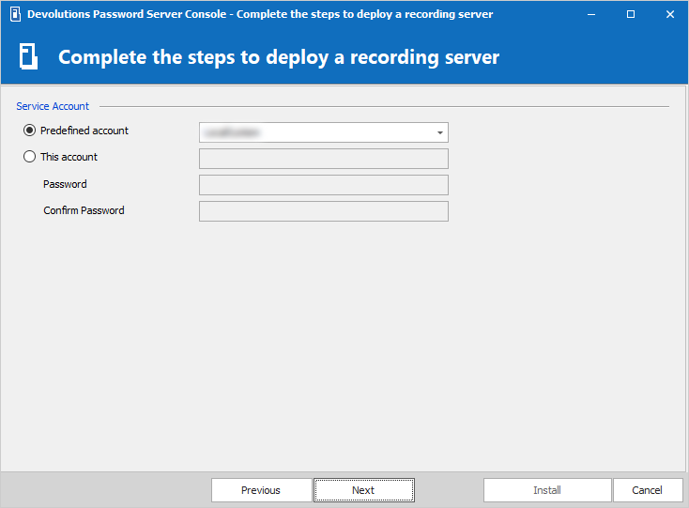Image resolution: width=689 pixels, height=508 pixels.
Task: Click the Service Account section heading
Action: pos(53,107)
